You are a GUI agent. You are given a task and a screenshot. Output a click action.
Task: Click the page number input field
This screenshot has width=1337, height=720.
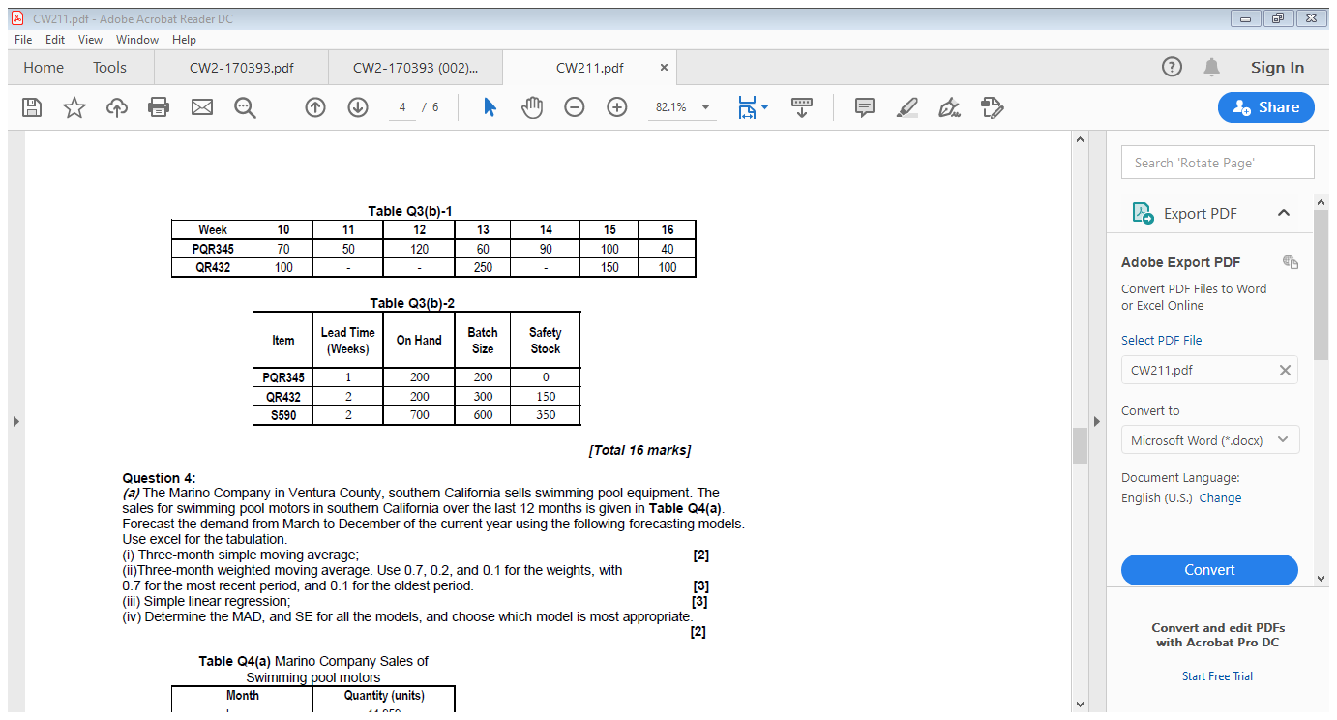tap(401, 107)
